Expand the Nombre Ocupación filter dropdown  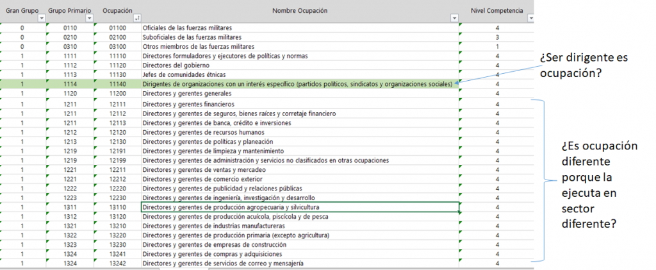455,19
